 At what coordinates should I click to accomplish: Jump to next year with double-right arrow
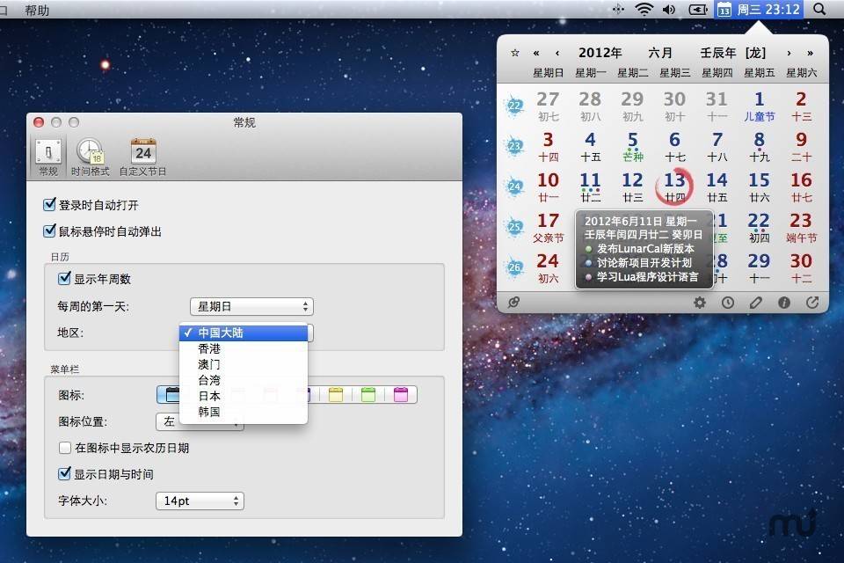click(810, 53)
